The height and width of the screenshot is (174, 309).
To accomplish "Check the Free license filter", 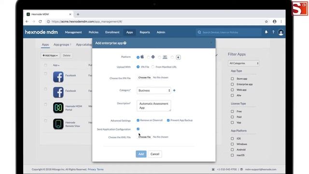I will 232,111.
